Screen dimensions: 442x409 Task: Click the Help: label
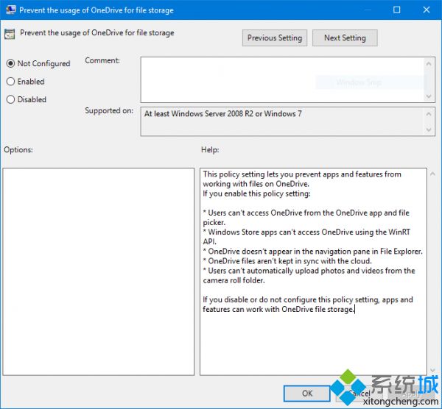pyautogui.click(x=210, y=150)
